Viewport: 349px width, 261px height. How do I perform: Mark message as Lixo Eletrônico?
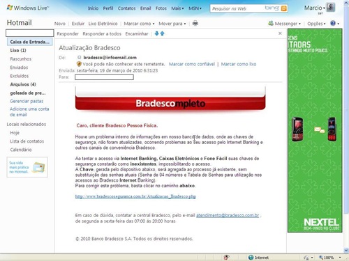[103, 24]
